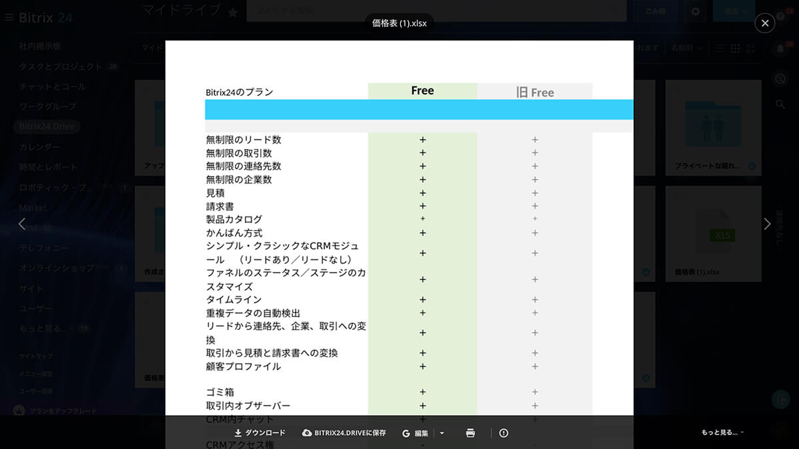Click the magnifier search icon in the right panel

780,104
